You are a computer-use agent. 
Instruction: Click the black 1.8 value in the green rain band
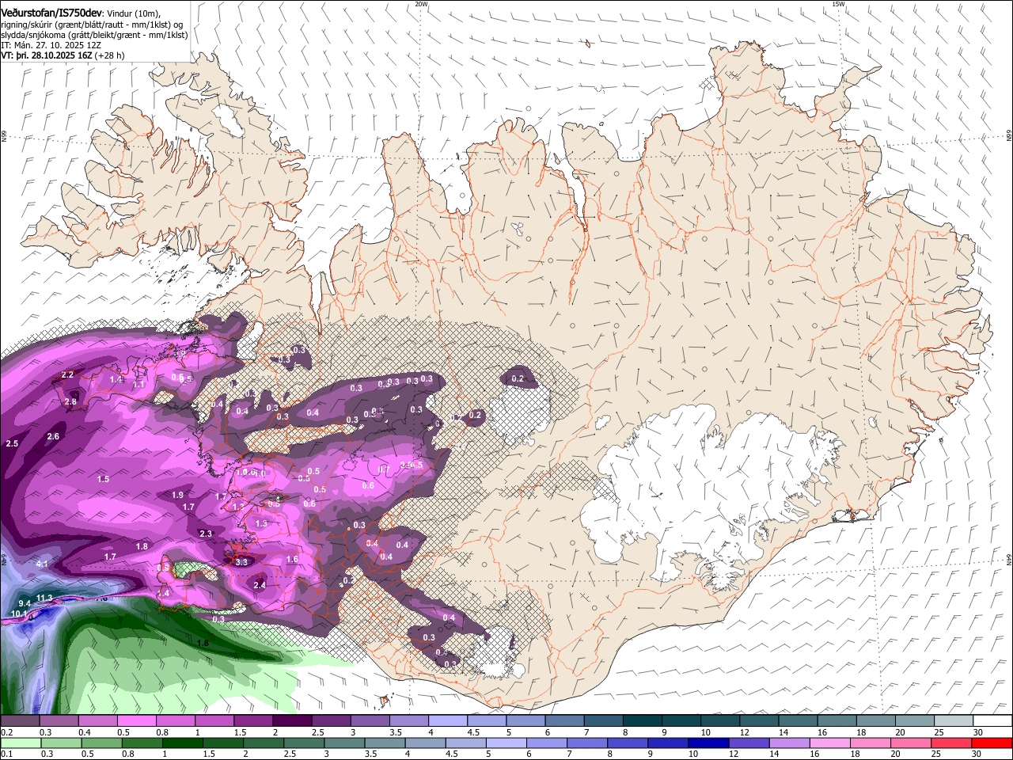tap(203, 644)
